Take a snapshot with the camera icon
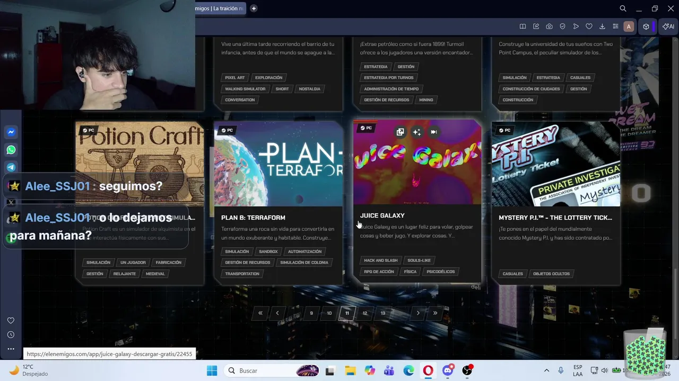Screen dimensions: 679x381 coord(549,26)
